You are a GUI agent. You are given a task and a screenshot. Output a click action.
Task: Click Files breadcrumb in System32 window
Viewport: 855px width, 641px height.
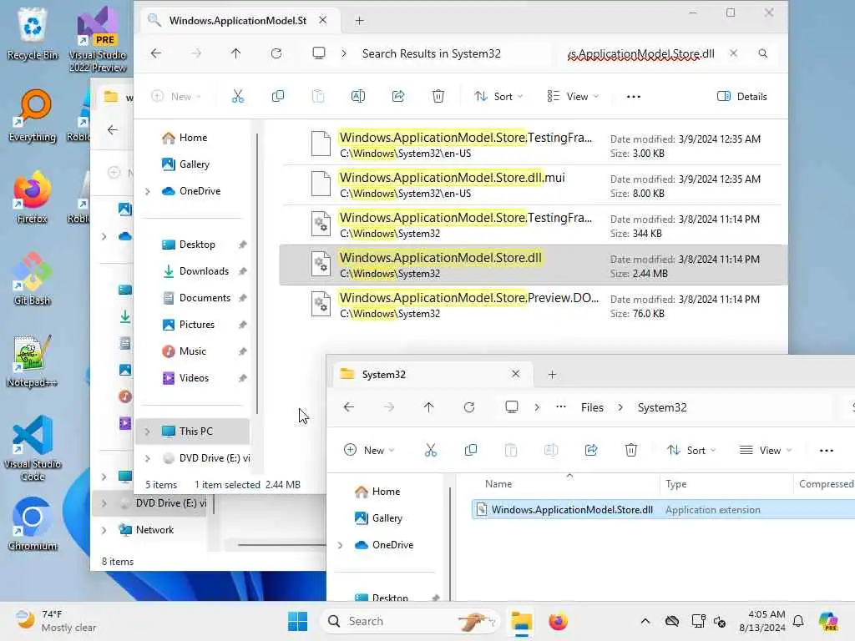click(592, 407)
